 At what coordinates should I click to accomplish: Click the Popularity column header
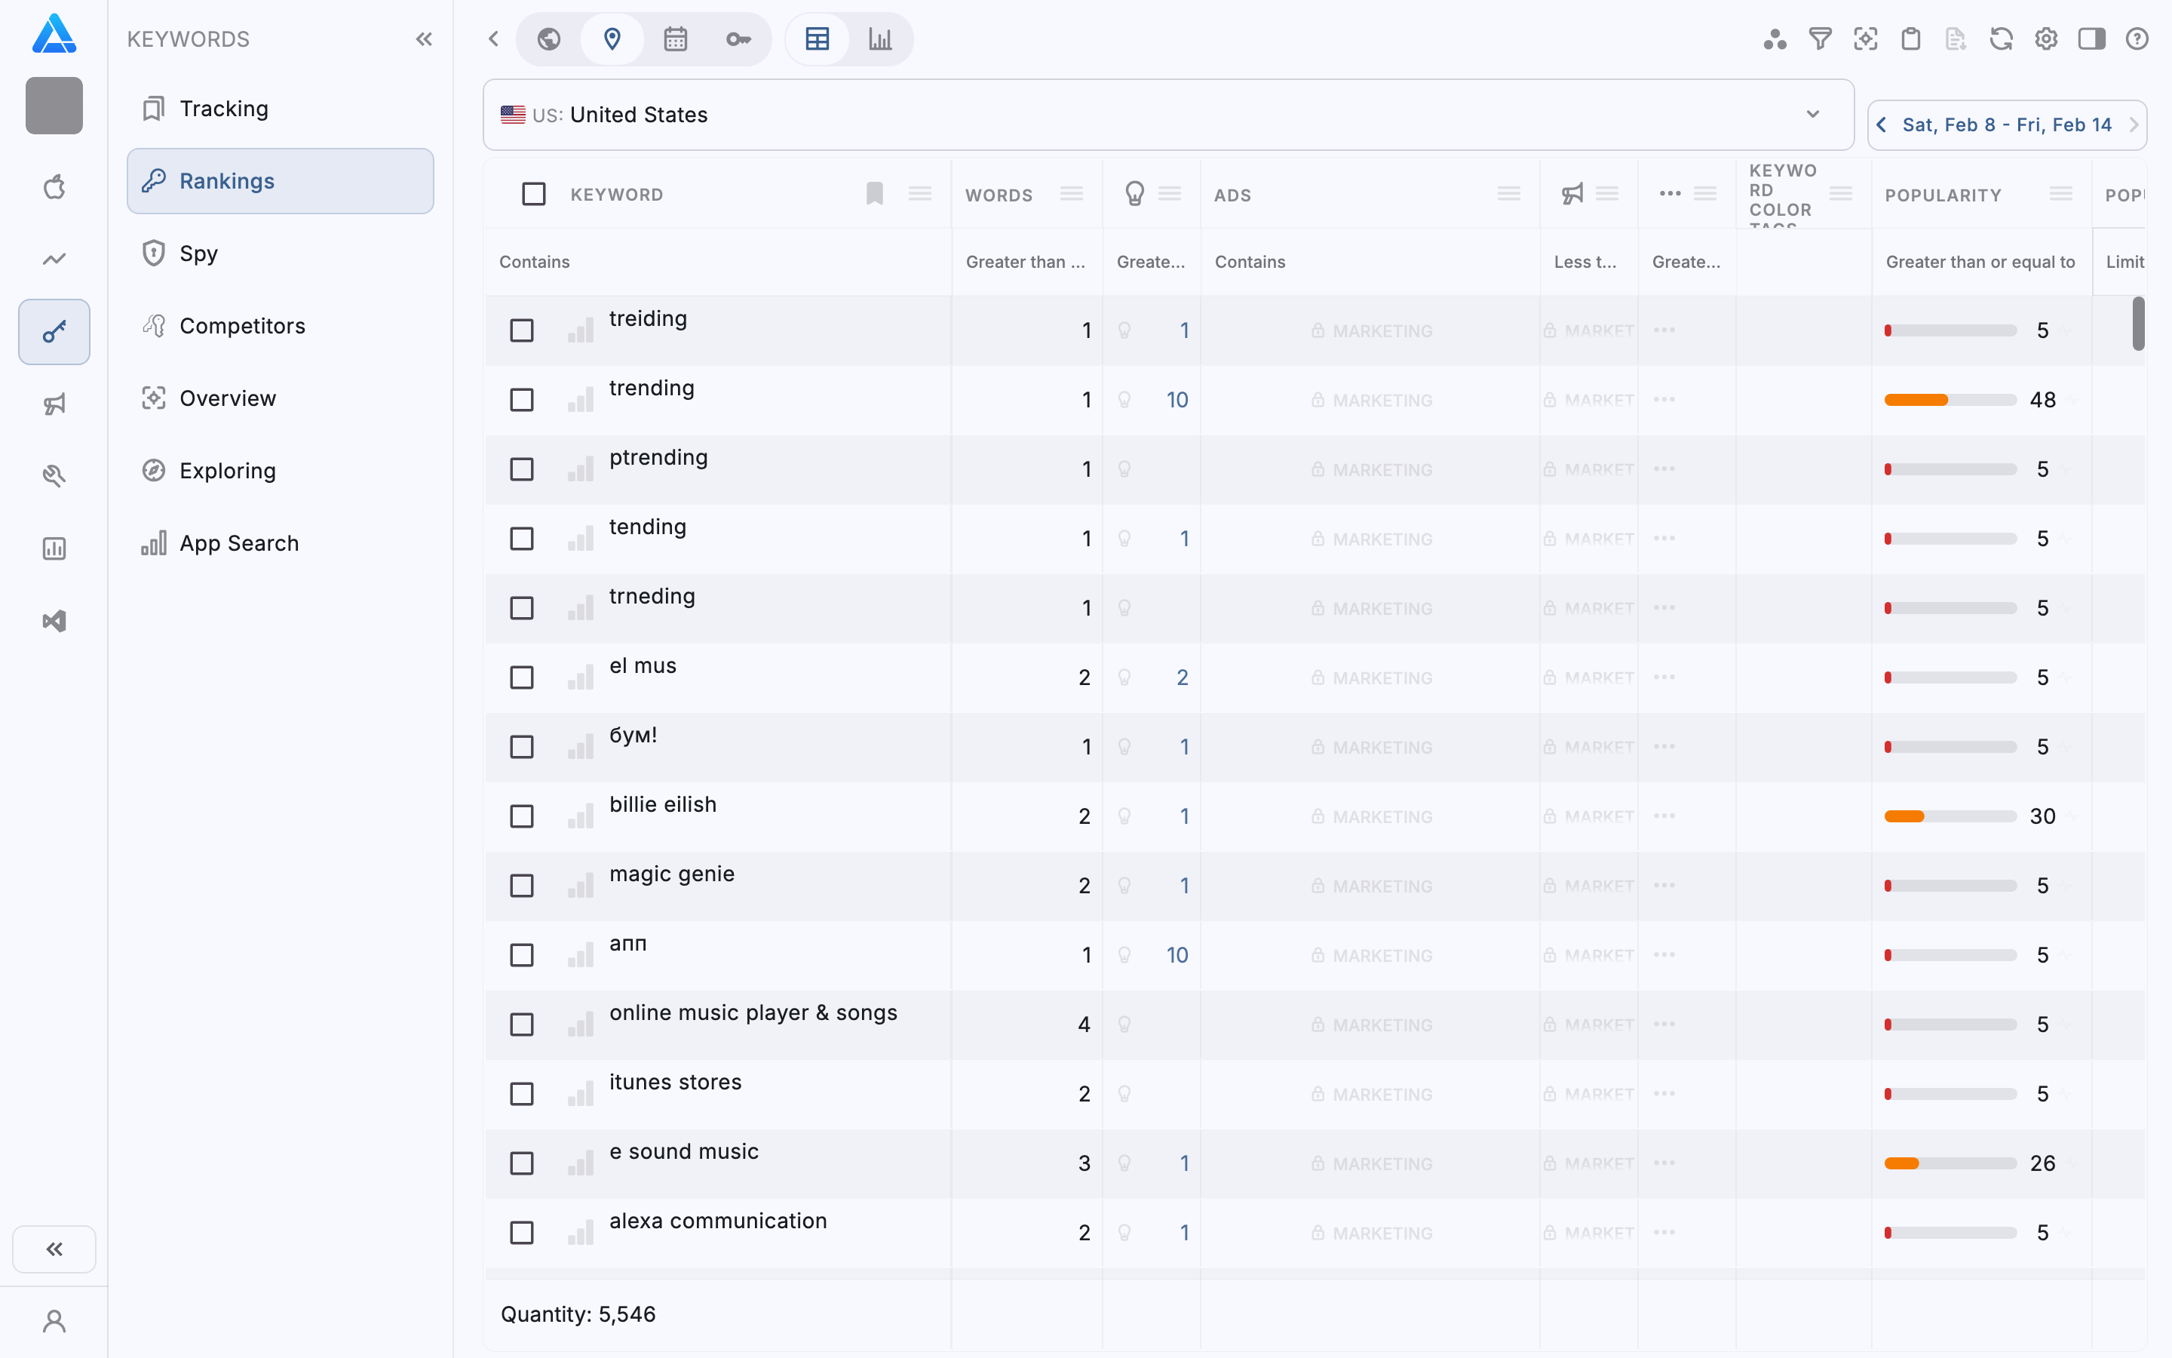(1942, 195)
